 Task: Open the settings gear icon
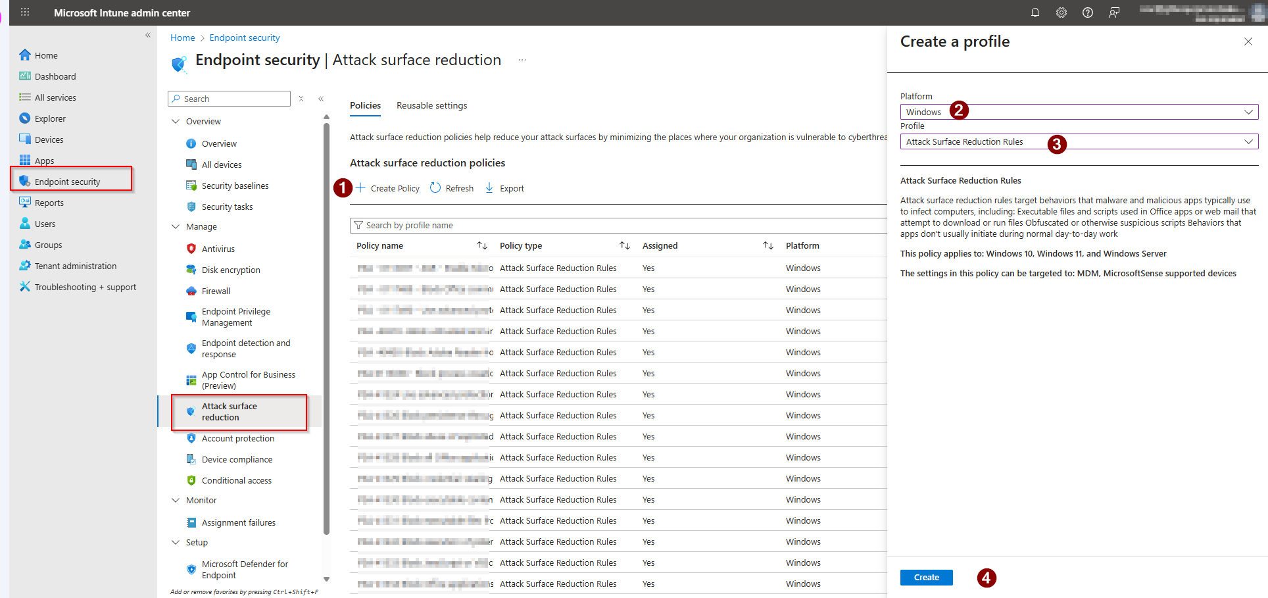tap(1061, 12)
